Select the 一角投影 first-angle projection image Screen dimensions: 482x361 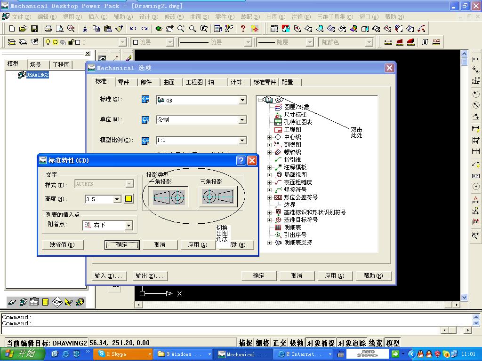(169, 197)
